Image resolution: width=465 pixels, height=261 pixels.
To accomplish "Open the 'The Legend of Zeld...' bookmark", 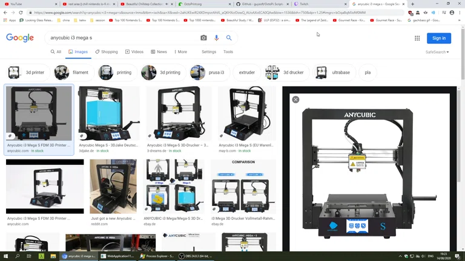I will (x=312, y=21).
